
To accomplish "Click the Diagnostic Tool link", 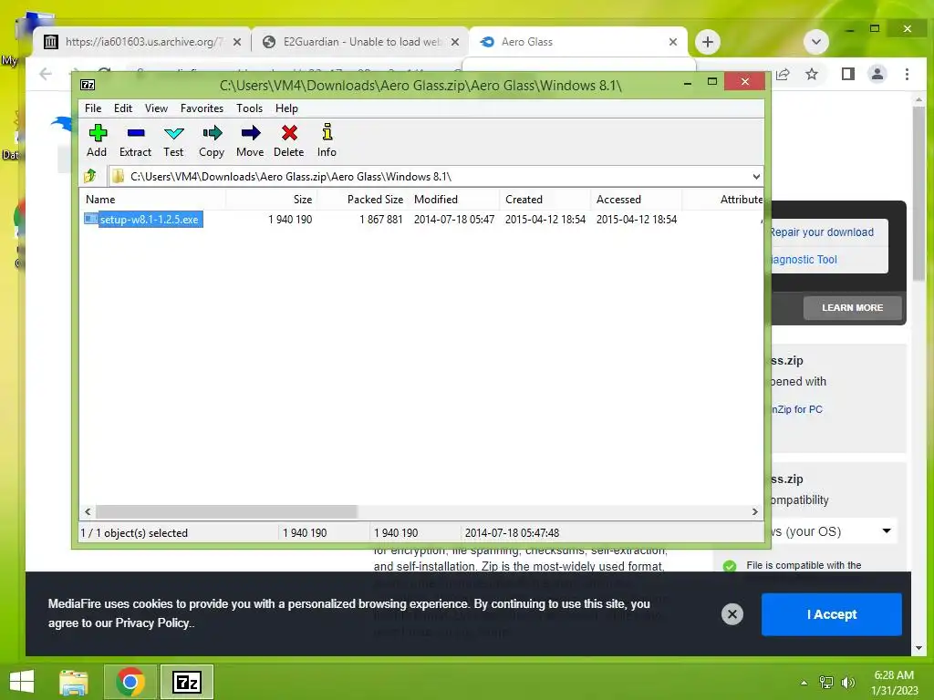I will [x=804, y=260].
